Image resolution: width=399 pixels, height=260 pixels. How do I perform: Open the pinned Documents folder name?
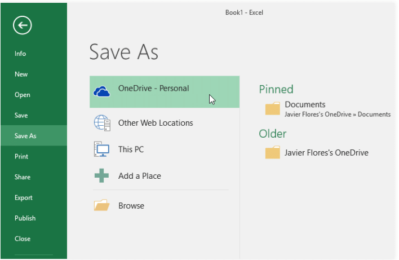coord(305,104)
